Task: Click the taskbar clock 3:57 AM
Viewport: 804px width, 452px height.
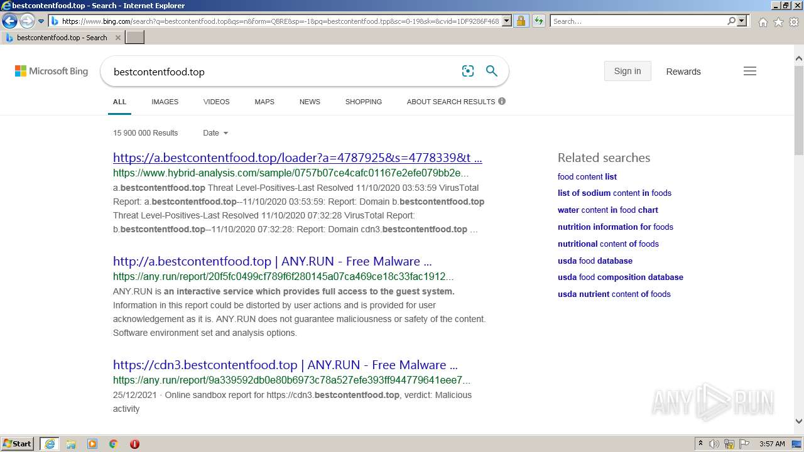Action: point(772,444)
